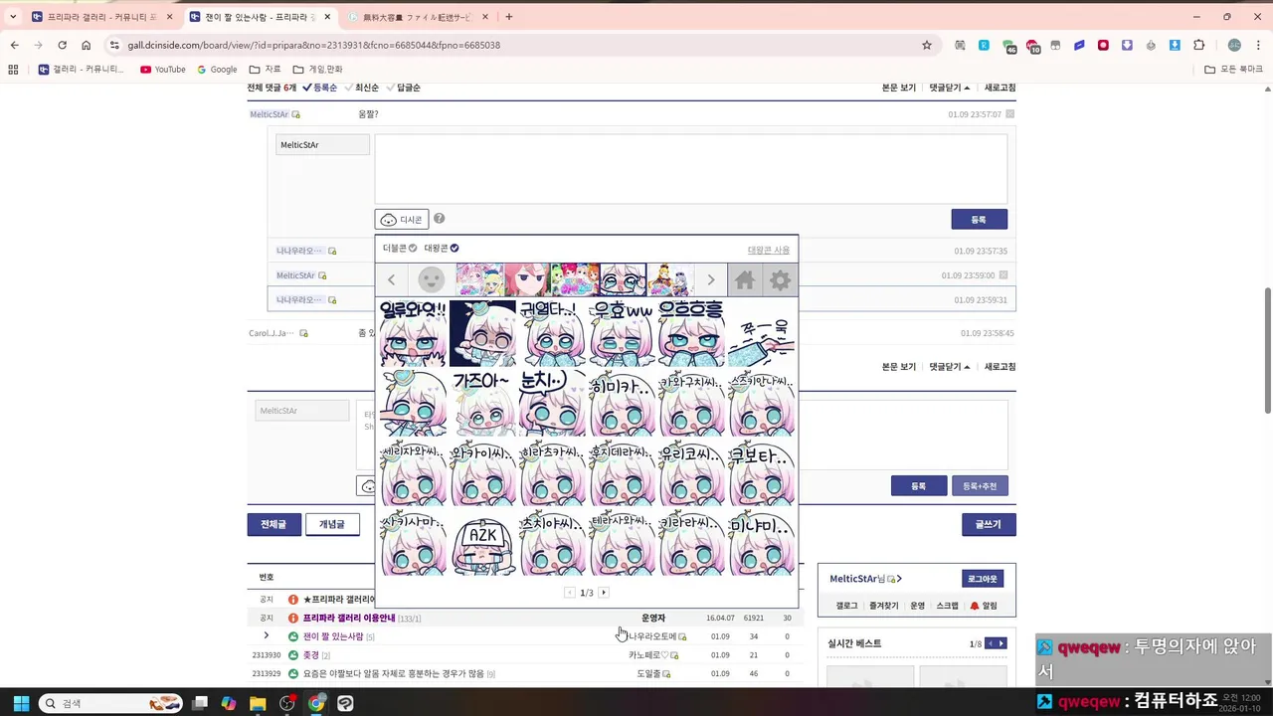
Task: Click the dccon help question mark
Action: (x=439, y=219)
